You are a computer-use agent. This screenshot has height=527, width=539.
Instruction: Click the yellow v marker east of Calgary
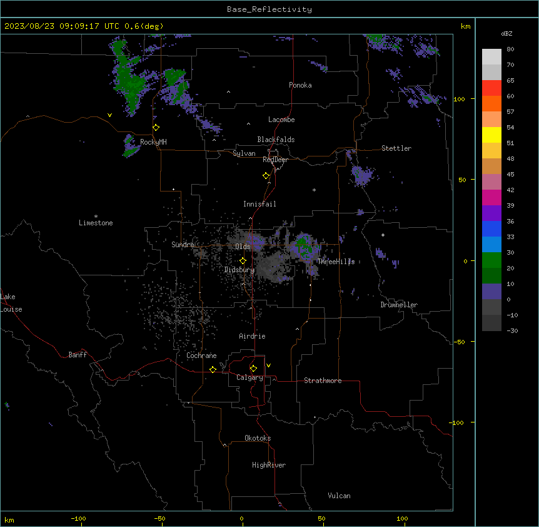(x=268, y=366)
